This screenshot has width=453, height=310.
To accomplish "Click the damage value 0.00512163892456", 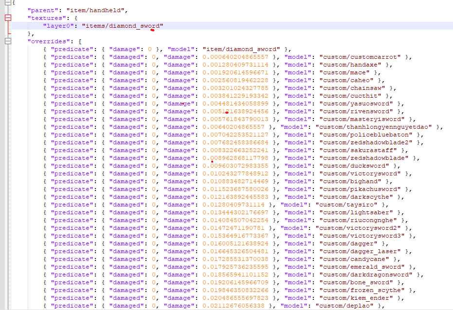I will tap(236, 112).
